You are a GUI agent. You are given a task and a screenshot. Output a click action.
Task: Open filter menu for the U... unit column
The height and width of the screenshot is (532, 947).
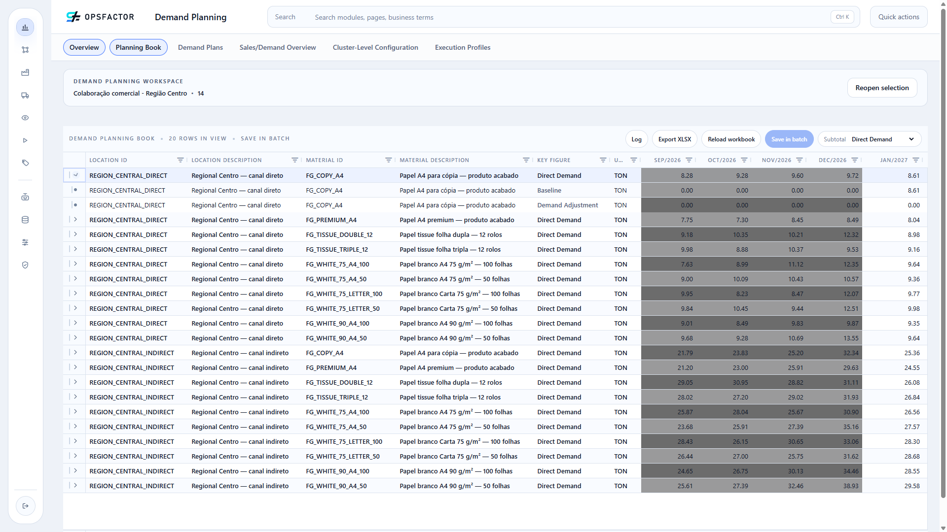coord(633,160)
